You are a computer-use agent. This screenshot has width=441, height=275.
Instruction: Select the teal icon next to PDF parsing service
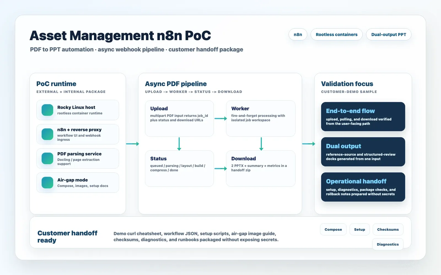tap(47, 158)
